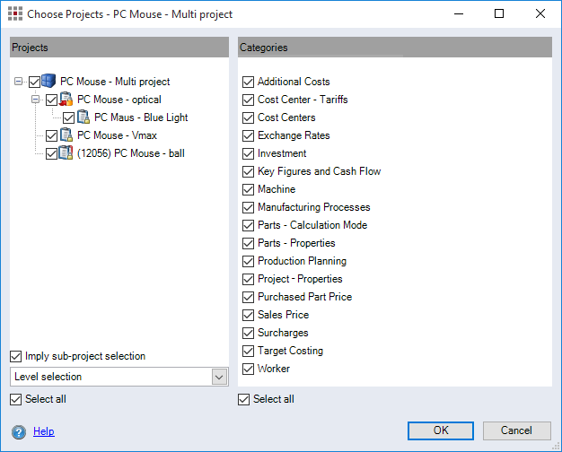This screenshot has height=452, width=562.
Task: Open the Level selection dropdown
Action: point(219,378)
